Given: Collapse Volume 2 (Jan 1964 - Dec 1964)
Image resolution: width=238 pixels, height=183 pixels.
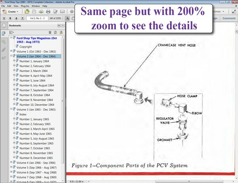Looking at the screenshot, I should (11, 56).
